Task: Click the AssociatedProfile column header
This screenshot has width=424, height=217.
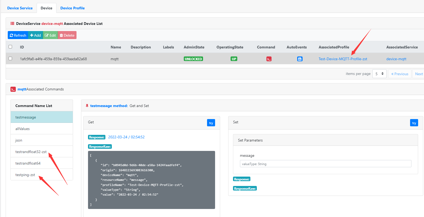Action: (334, 47)
